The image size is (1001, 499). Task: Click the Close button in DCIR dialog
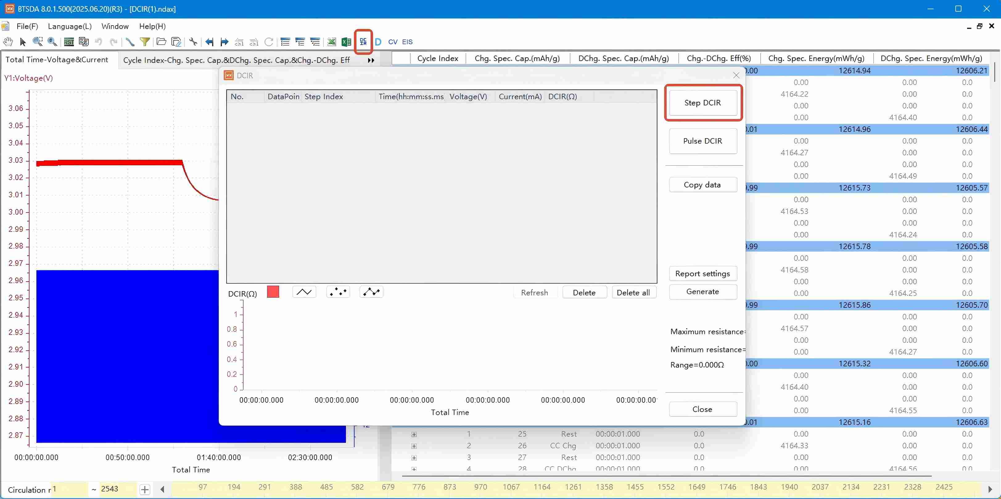[702, 409]
